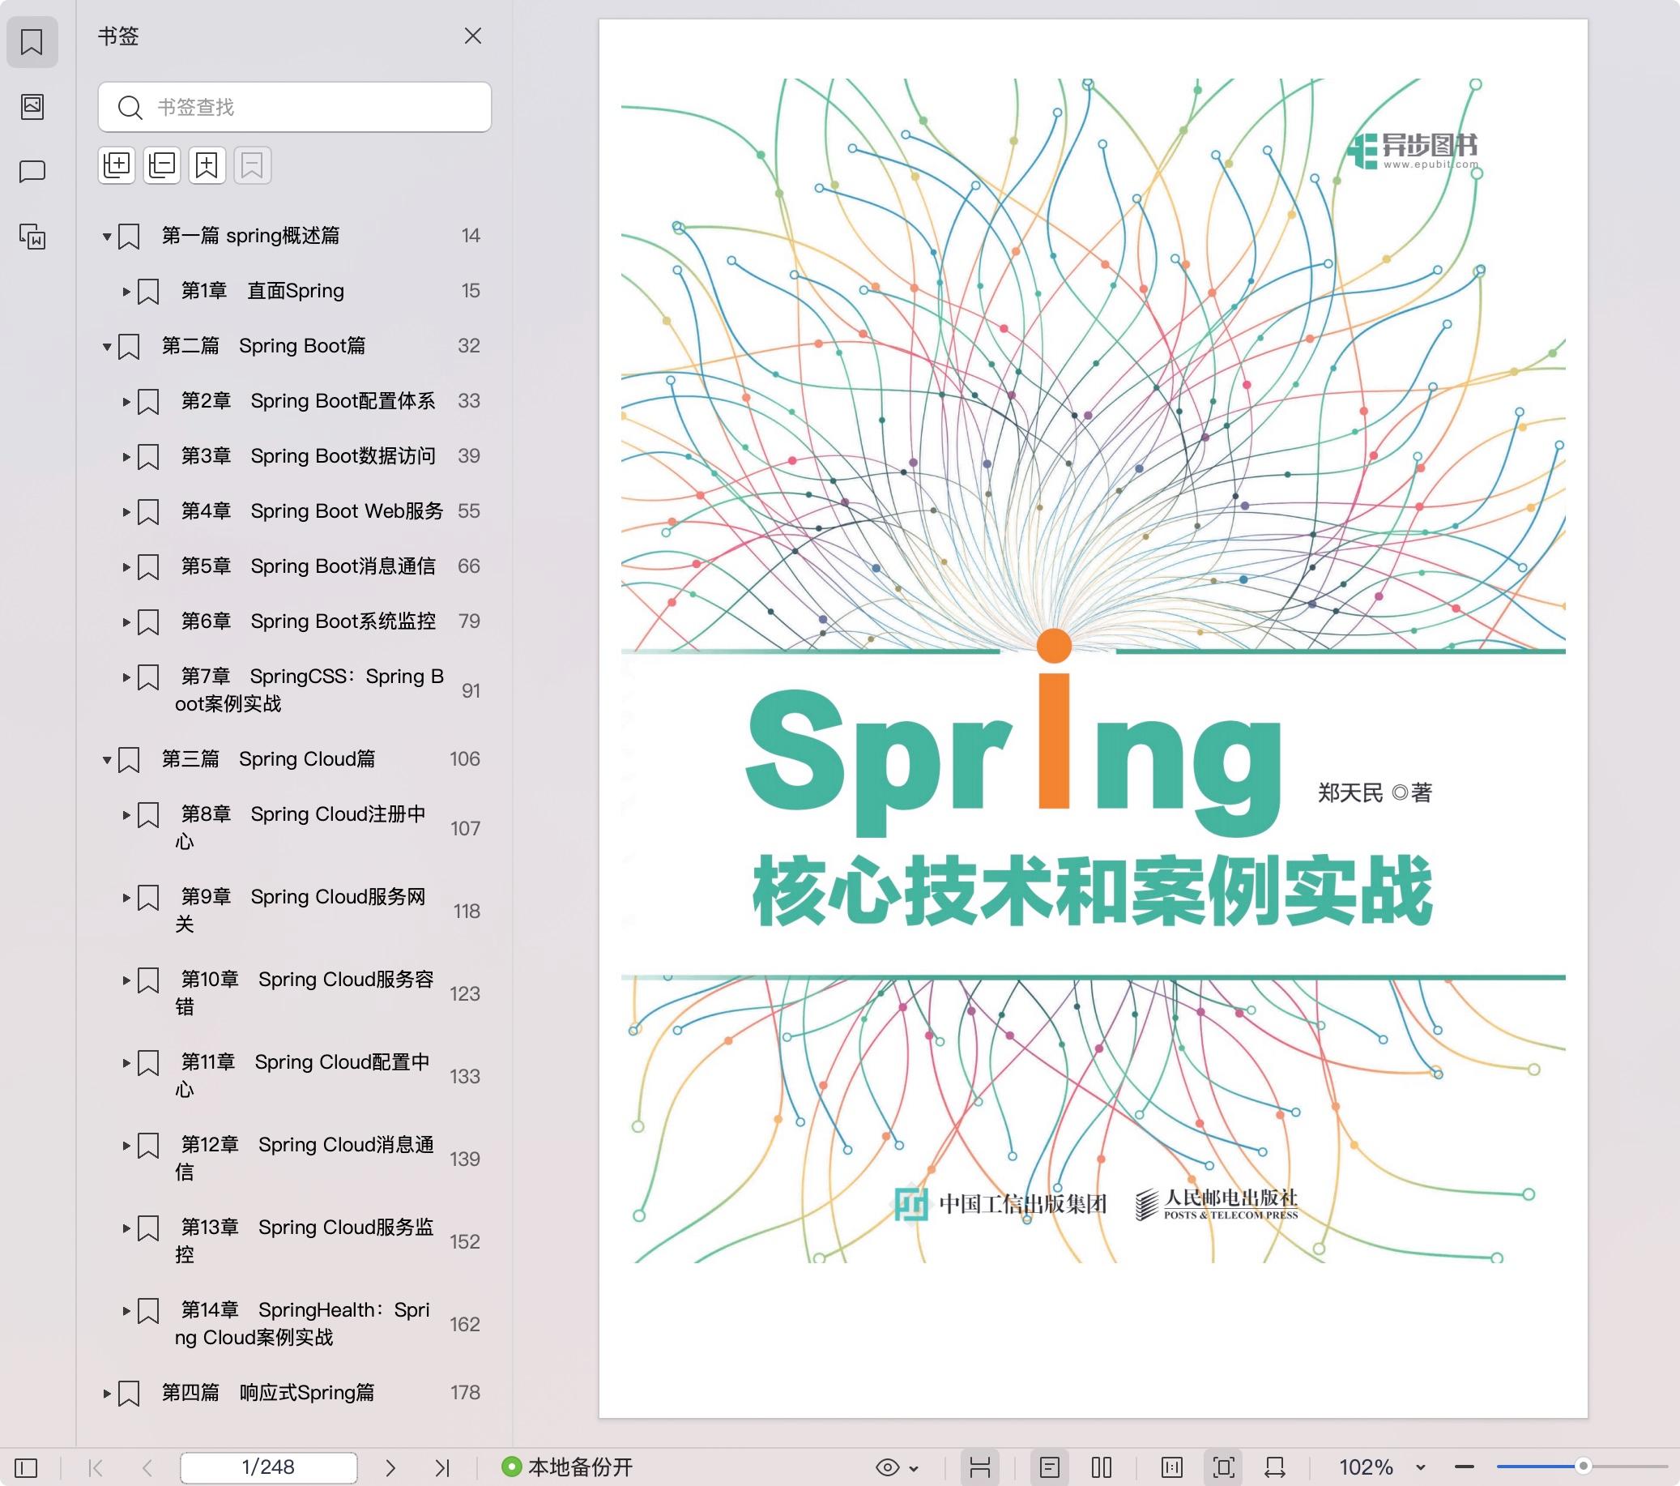Expand 第8章 Spring Cloud注册中心
This screenshot has height=1486, width=1680.
coord(126,814)
